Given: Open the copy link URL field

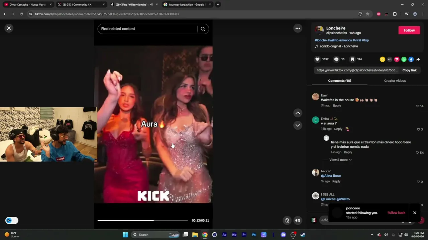Looking at the screenshot, I should coord(356,70).
